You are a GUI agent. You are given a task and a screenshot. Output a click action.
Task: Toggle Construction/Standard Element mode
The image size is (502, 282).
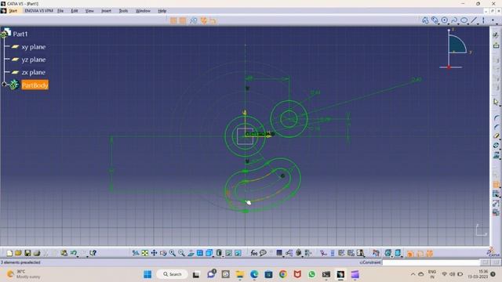194,21
